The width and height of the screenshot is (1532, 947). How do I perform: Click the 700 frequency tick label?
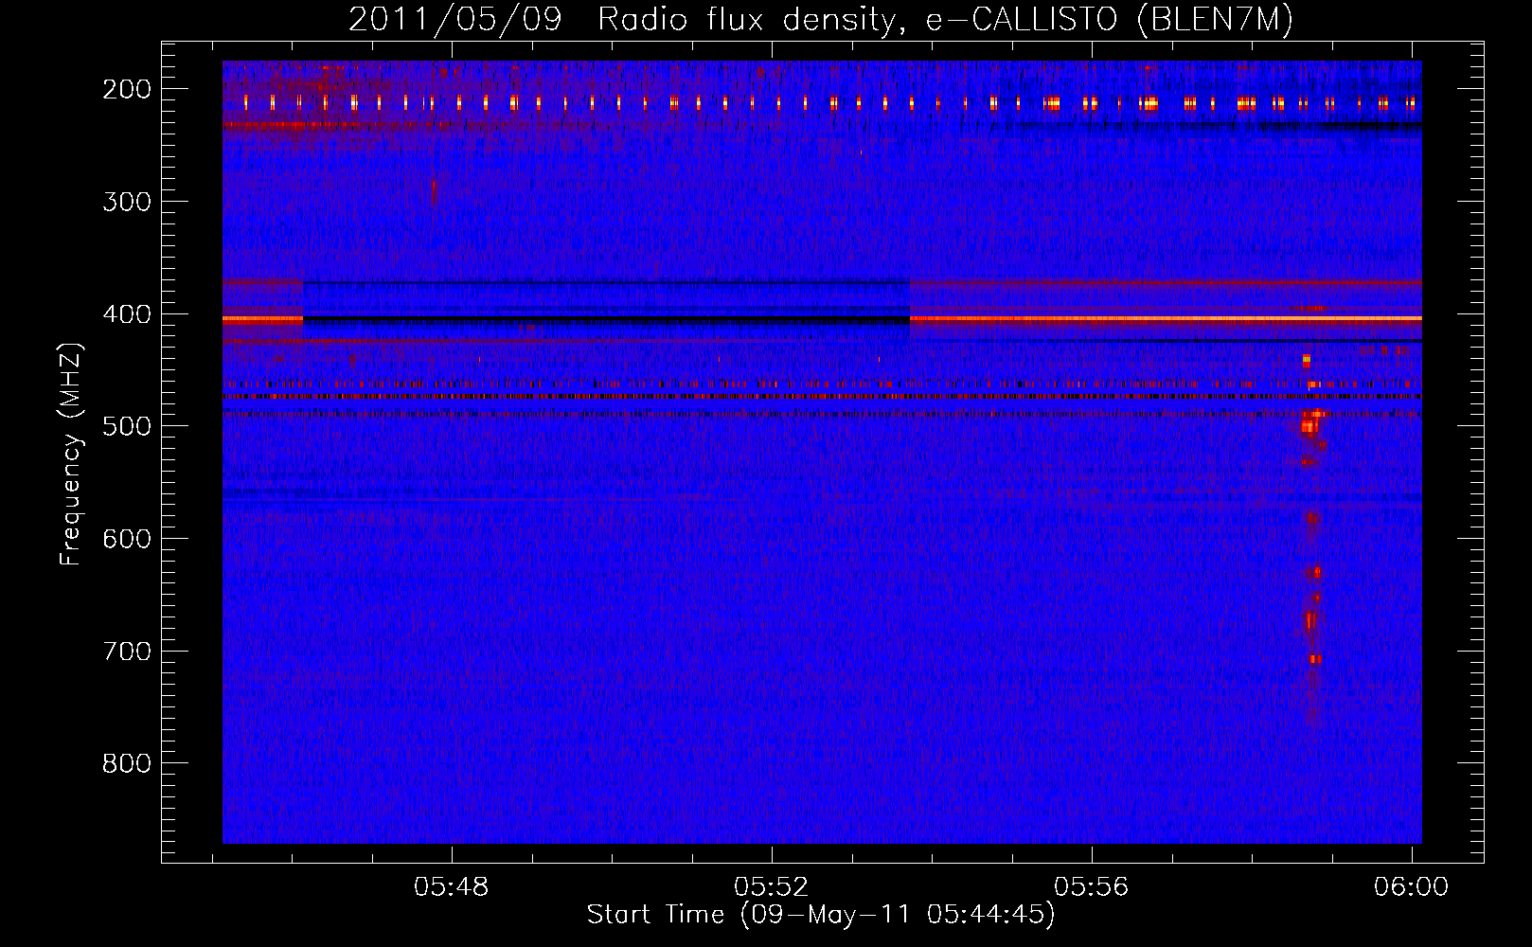point(127,652)
